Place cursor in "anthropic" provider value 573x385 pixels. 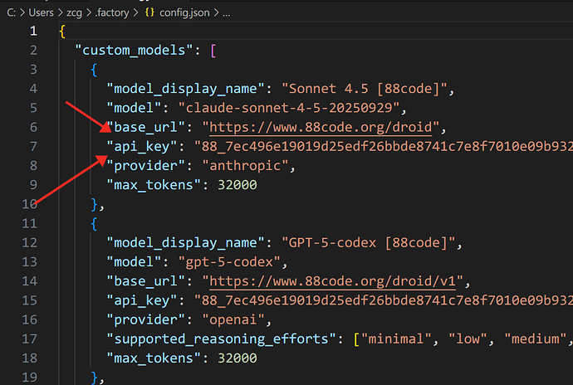245,166
